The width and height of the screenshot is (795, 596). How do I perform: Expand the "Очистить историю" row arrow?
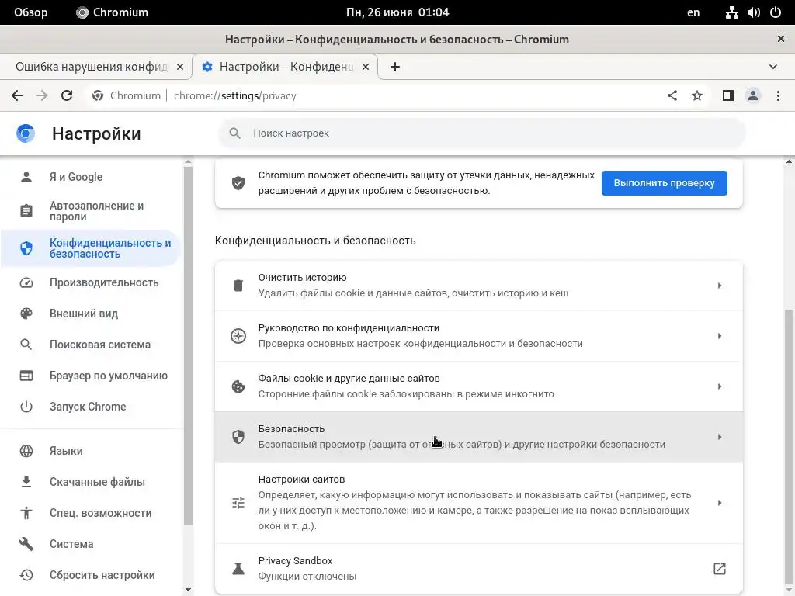tap(719, 286)
